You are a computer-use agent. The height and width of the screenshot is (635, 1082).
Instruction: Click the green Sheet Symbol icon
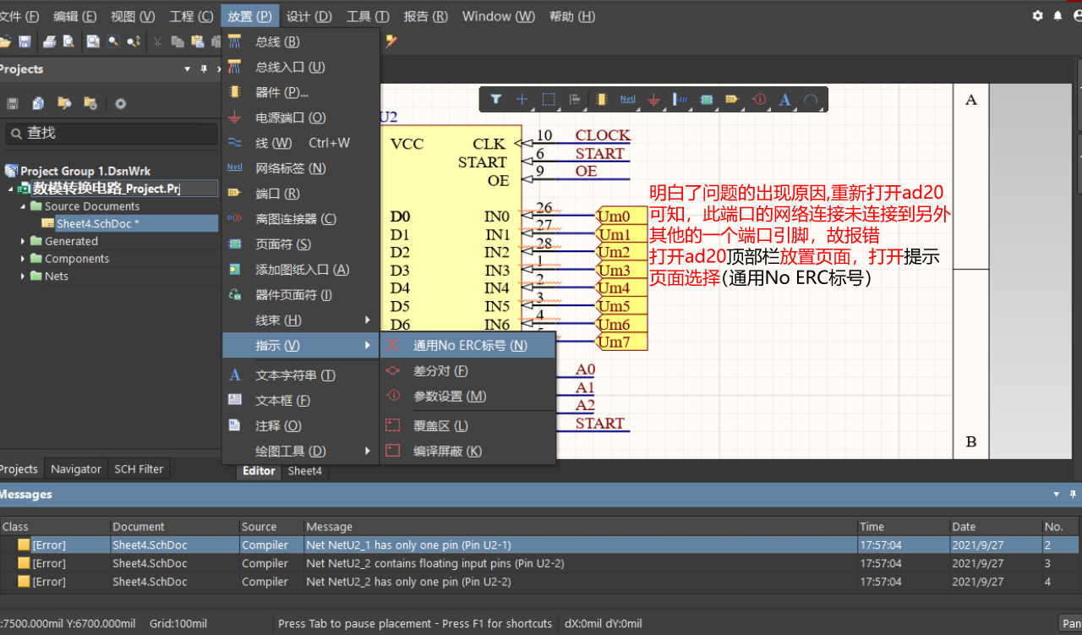tap(706, 100)
